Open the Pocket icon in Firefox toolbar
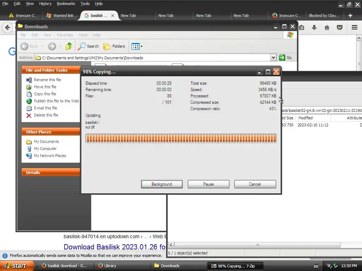The width and height of the screenshot is (362, 271). tap(340, 28)
